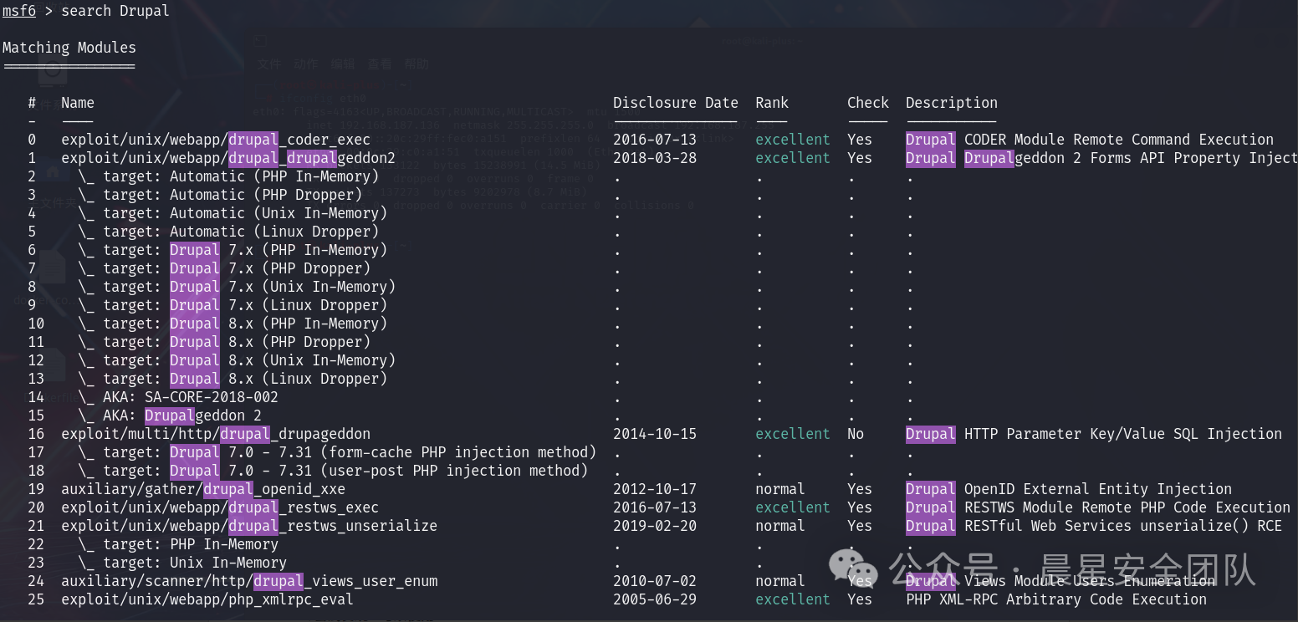Open 动作 menu in the background terminal
Viewport: 1298px width, 622px height.
pyautogui.click(x=306, y=64)
